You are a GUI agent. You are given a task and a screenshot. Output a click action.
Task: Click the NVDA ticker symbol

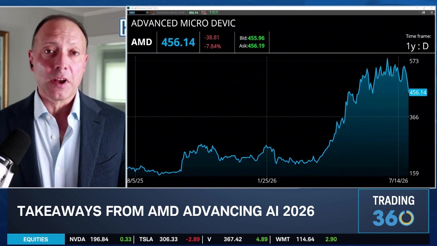coord(77,240)
